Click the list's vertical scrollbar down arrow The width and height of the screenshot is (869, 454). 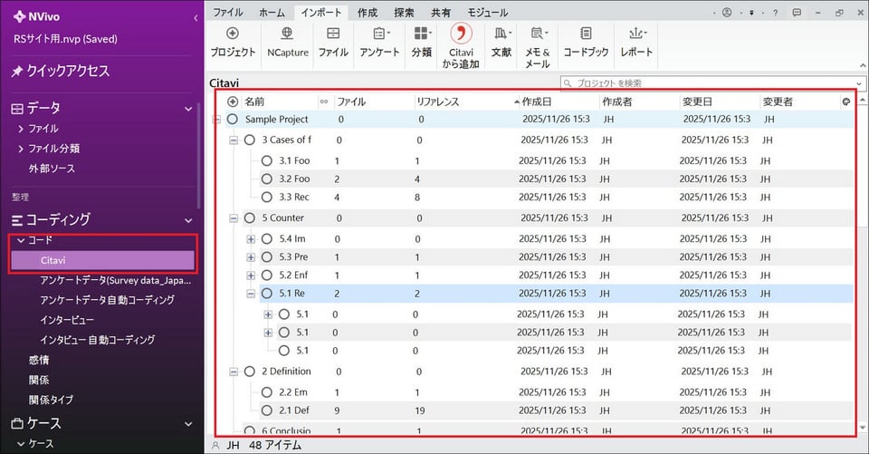tap(863, 428)
